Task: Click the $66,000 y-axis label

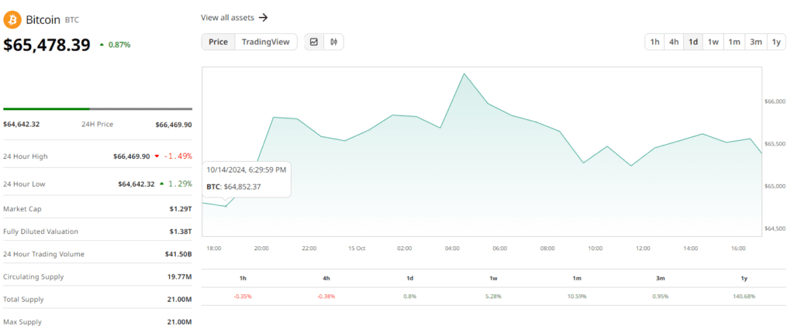Action: [x=775, y=101]
